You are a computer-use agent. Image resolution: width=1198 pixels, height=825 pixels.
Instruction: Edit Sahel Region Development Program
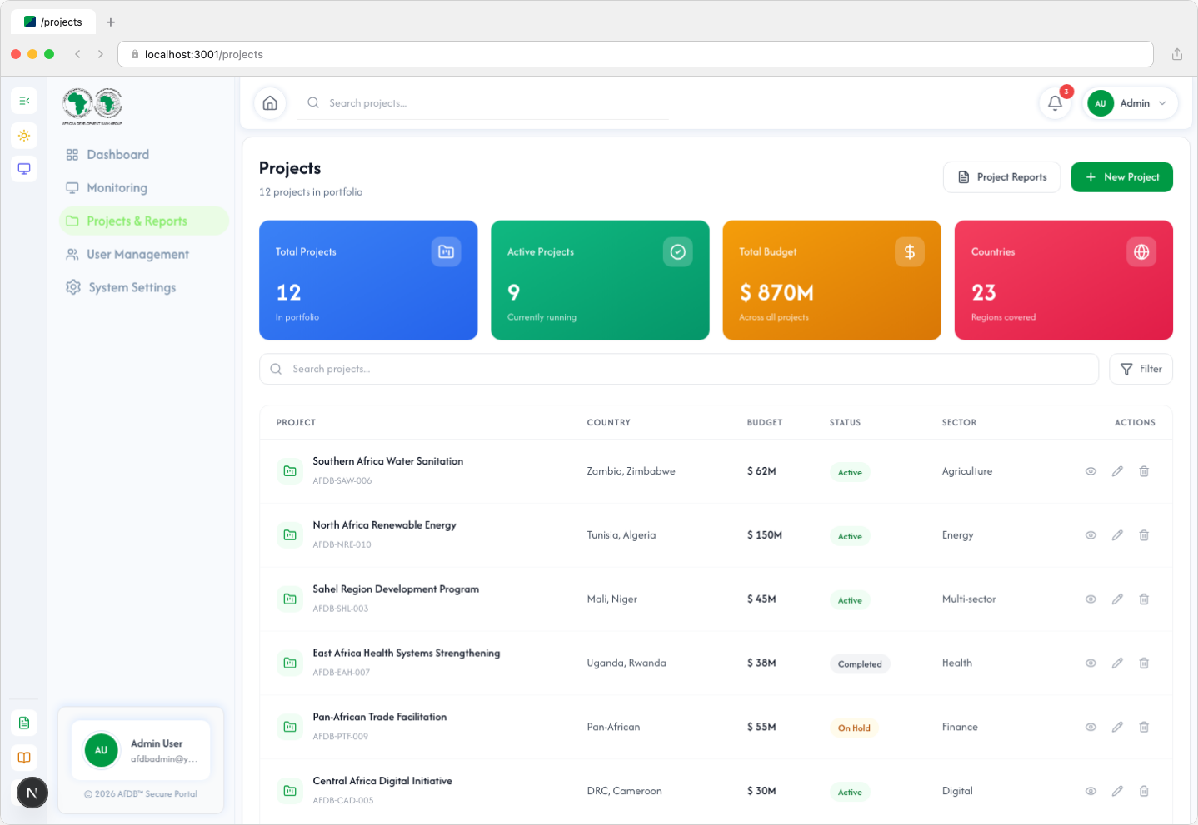pos(1117,599)
